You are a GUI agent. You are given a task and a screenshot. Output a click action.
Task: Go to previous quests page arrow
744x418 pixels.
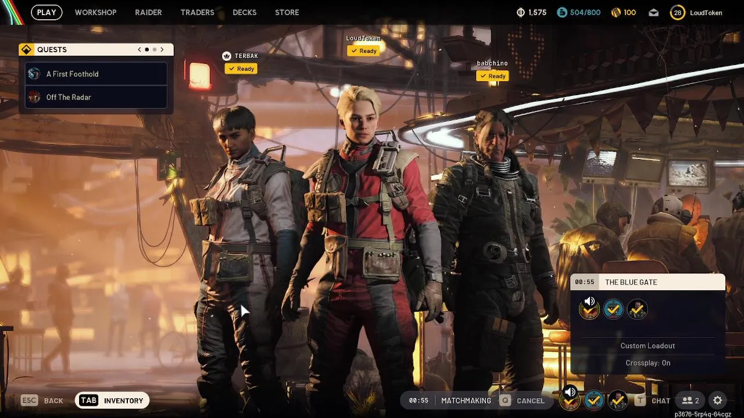[139, 50]
